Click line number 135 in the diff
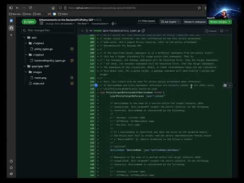 click(x=92, y=150)
